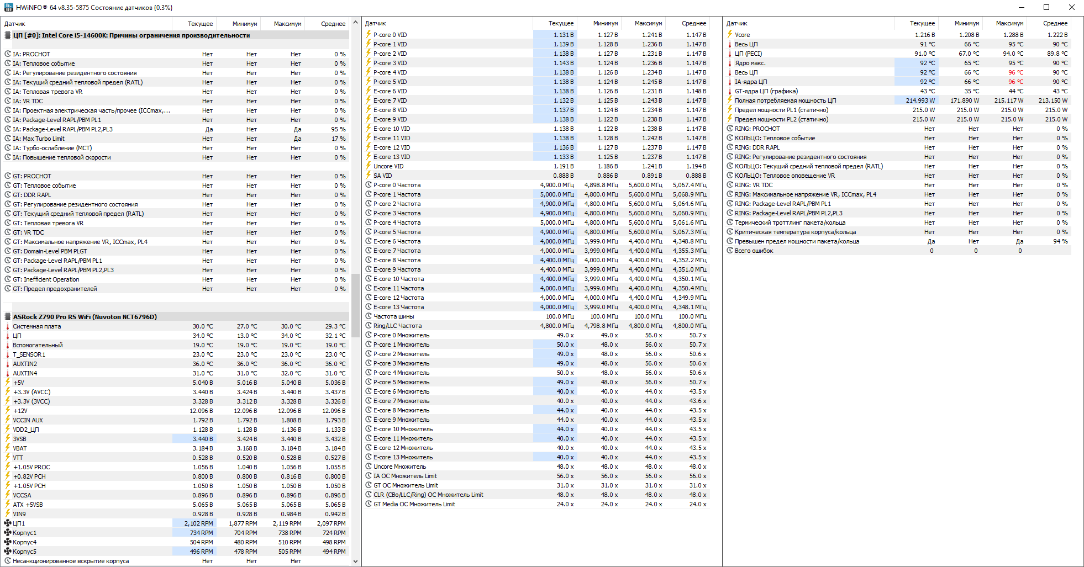This screenshot has height=567, width=1084.
Task: Click the clock icon beside Частота шины
Action: [369, 316]
